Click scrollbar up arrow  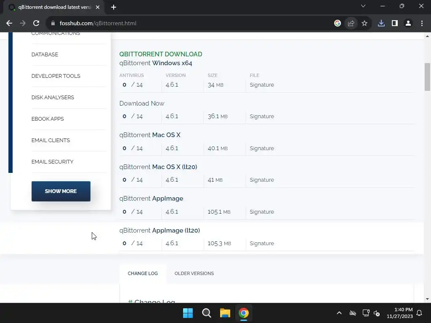[x=427, y=36]
